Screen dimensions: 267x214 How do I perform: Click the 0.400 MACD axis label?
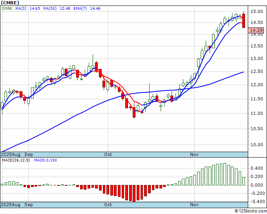(257, 168)
